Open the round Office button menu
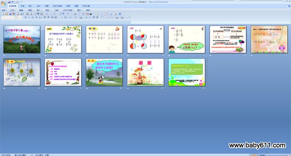 tap(3, 3)
